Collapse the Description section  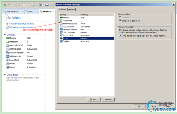pyautogui.click(x=5, y=75)
